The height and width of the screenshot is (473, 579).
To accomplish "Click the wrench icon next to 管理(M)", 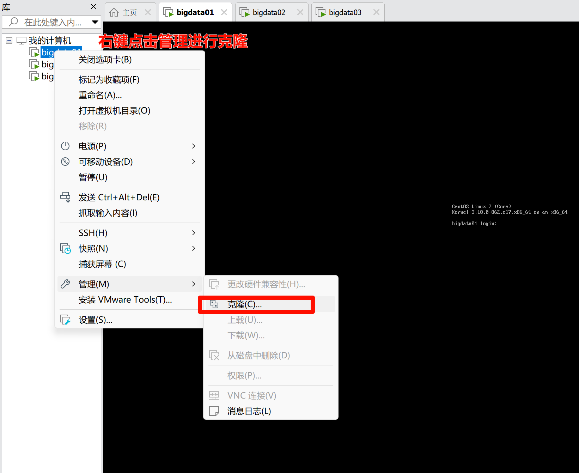I will (65, 284).
